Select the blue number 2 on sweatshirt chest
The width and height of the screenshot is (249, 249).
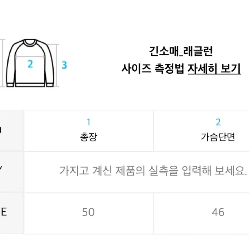tap(30, 64)
